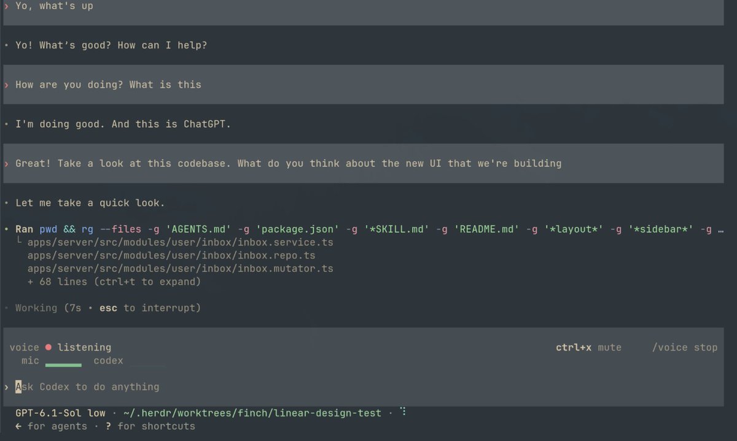Click 'esc to interrupt' hint
The image size is (737, 441).
[x=150, y=308]
